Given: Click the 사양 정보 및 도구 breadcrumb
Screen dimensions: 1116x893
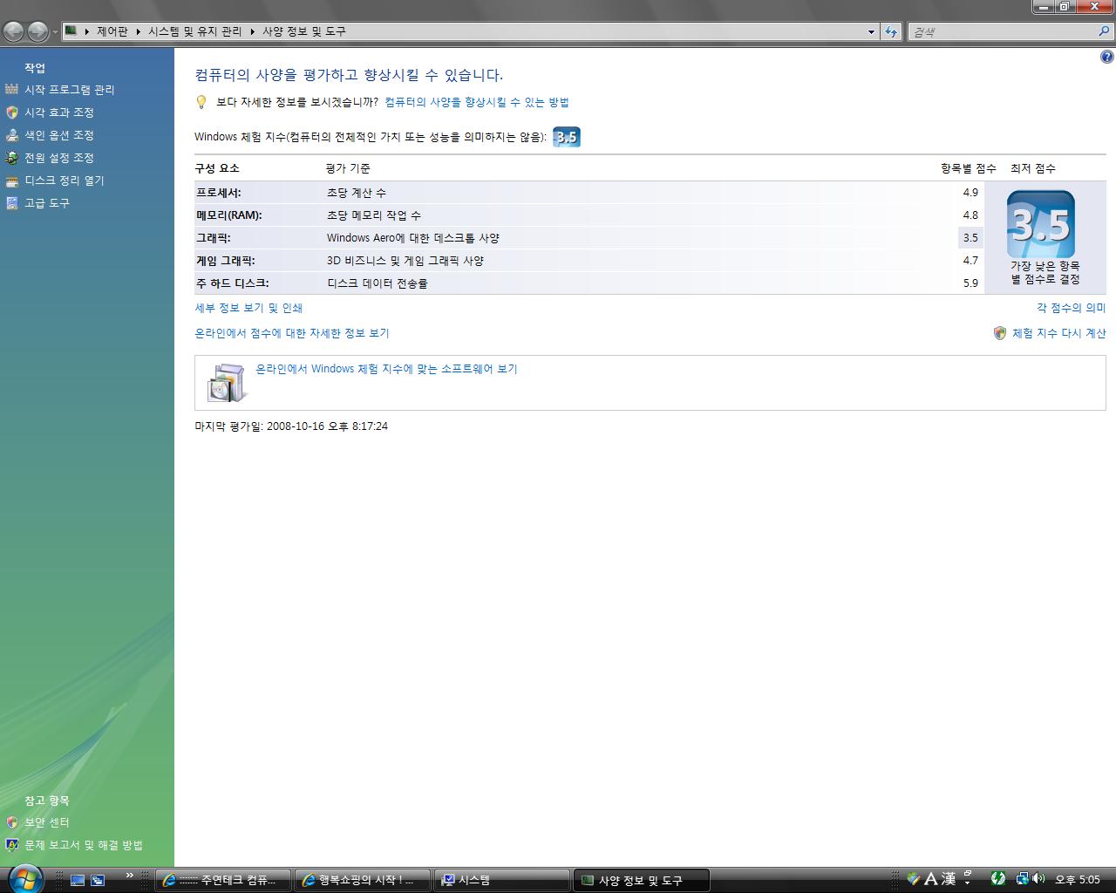Looking at the screenshot, I should tap(303, 31).
